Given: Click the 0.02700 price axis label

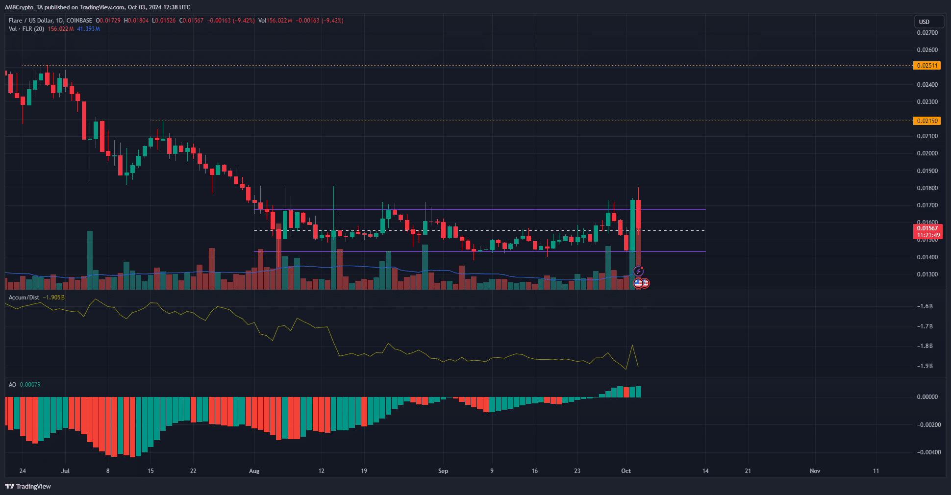Looking at the screenshot, I should click(x=927, y=33).
